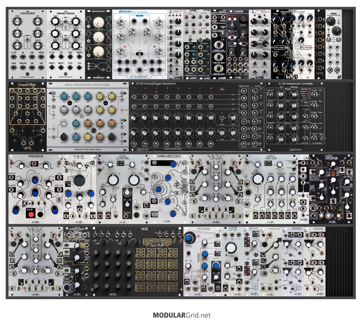364x321 pixels.
Task: Click the Sensitivity knob on Mega Percussive Synthesizer
Action: click(x=64, y=137)
